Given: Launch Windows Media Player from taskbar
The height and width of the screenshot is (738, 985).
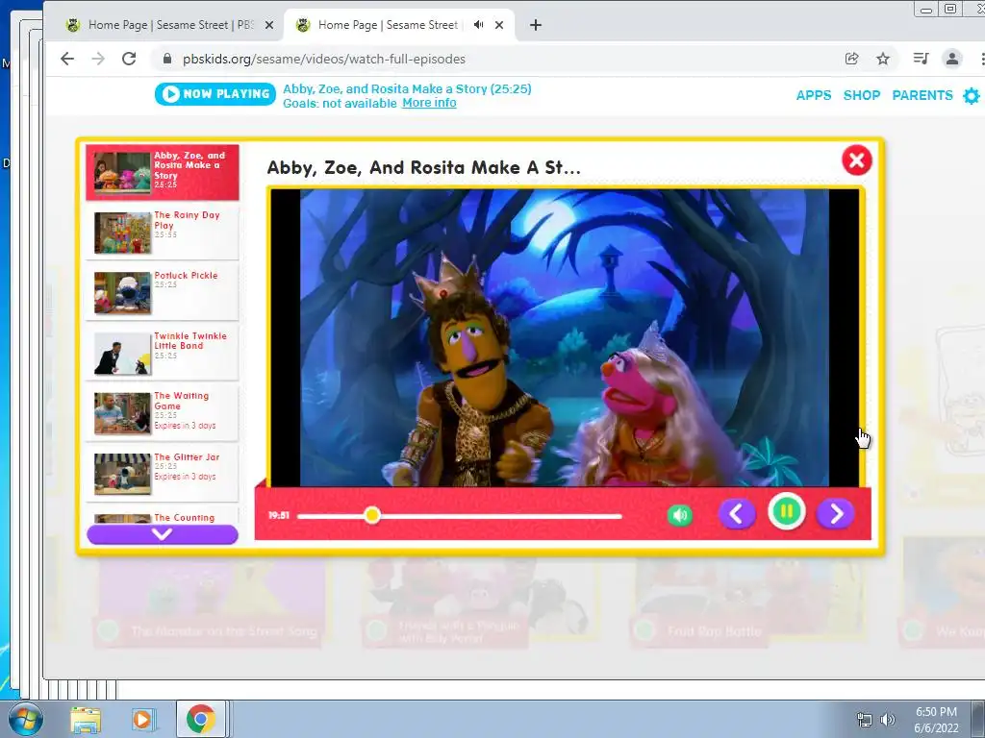Looking at the screenshot, I should click(142, 720).
